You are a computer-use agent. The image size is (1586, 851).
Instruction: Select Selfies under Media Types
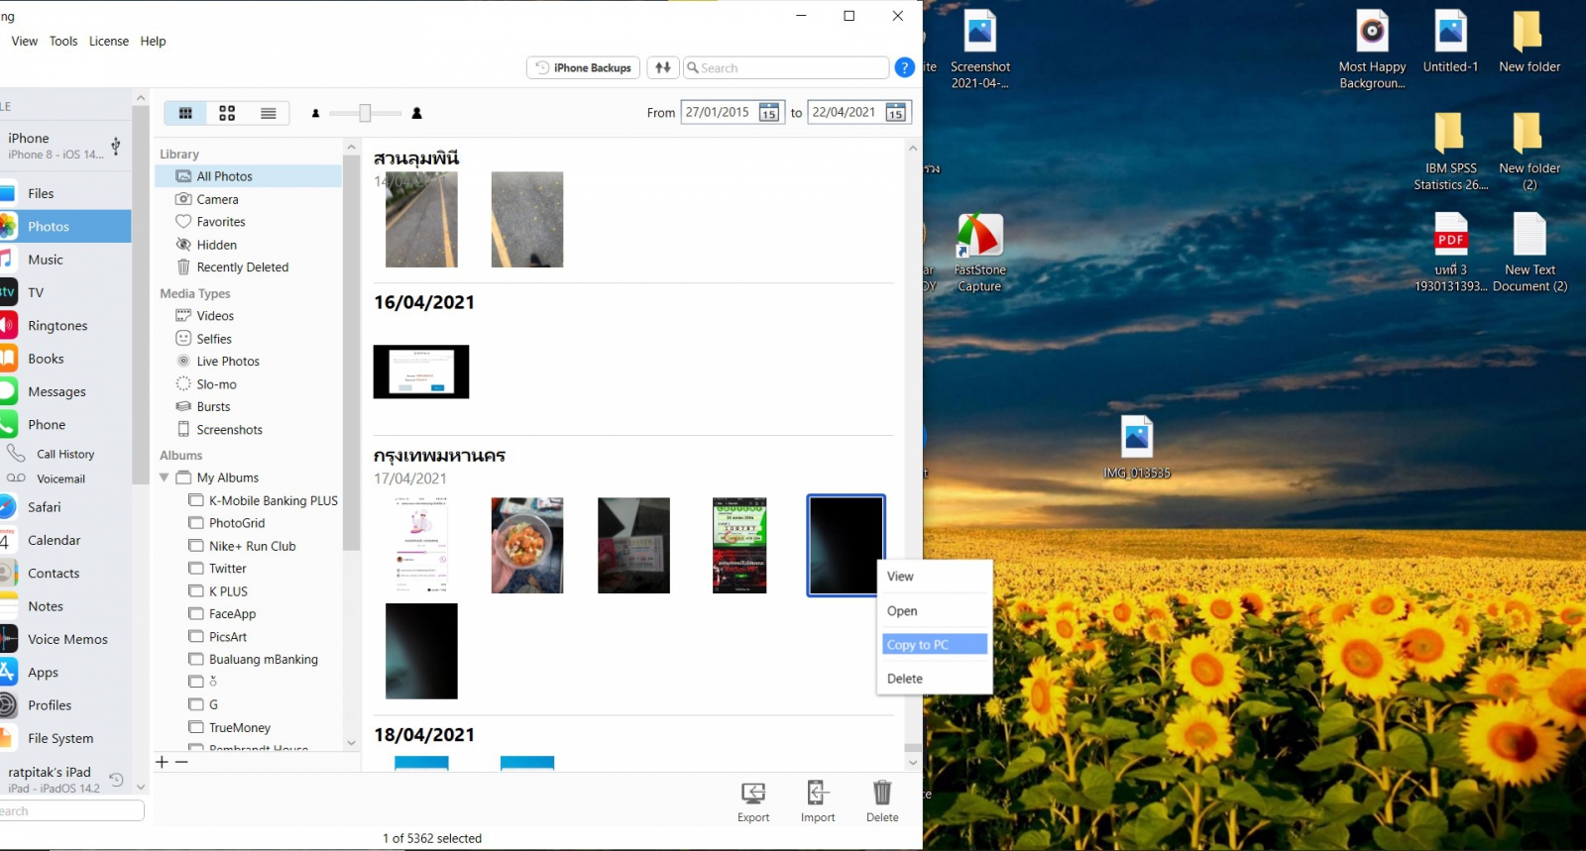pos(248,339)
